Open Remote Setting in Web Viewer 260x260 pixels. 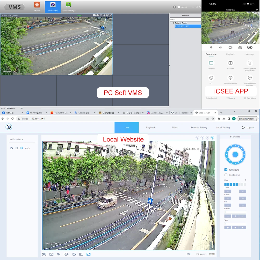pos(199,127)
